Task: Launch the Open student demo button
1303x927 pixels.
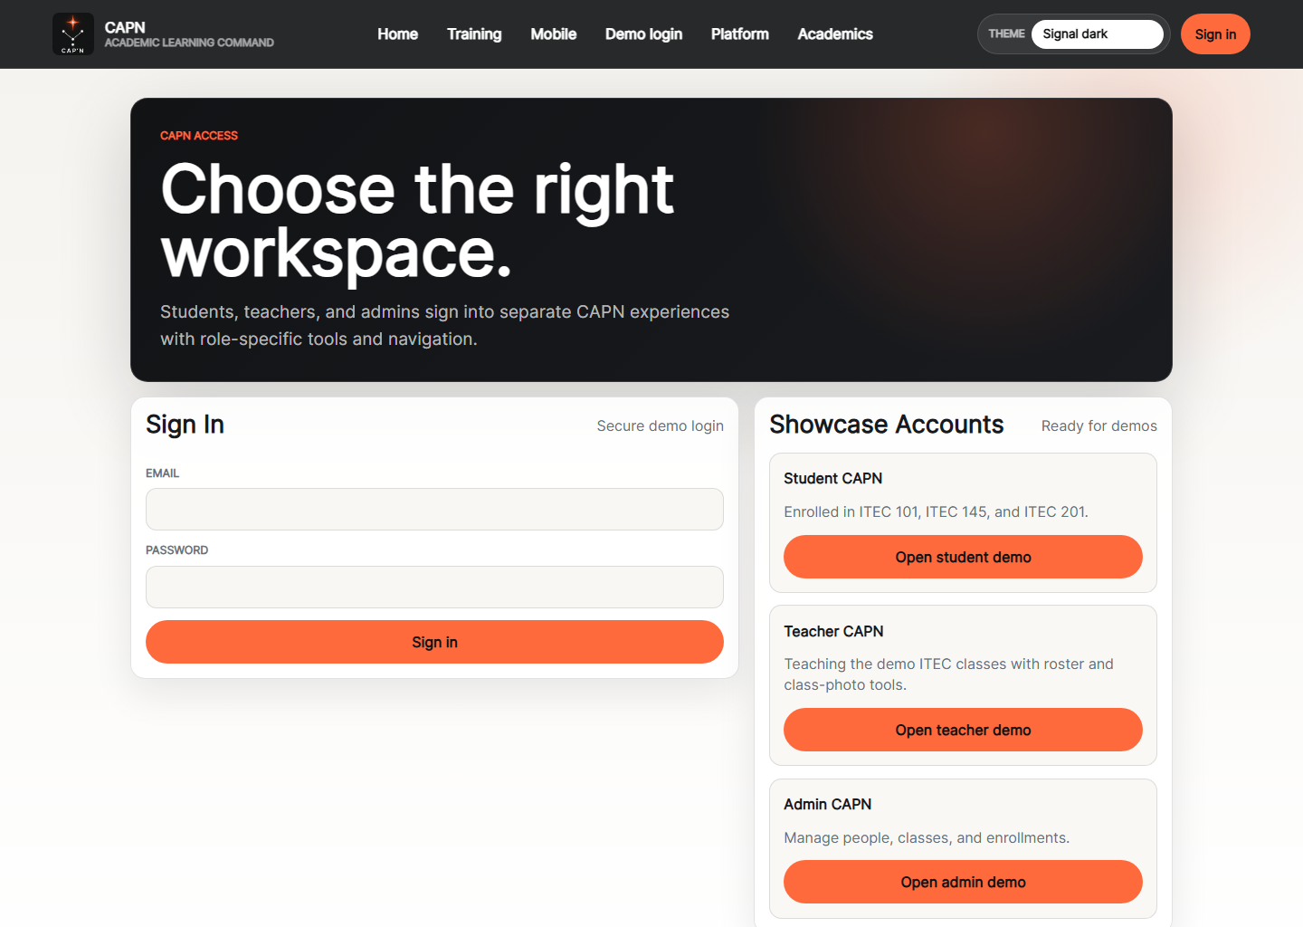Action: tap(963, 557)
